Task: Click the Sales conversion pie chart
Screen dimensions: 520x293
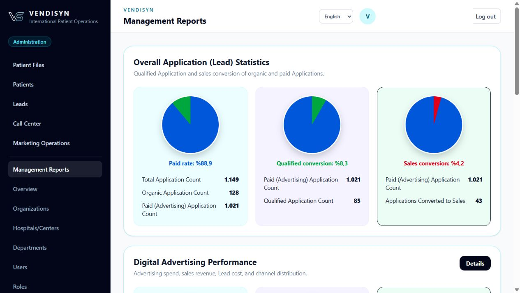Action: click(x=434, y=124)
